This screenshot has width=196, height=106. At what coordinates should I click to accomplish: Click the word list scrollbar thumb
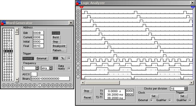pos(17,33)
